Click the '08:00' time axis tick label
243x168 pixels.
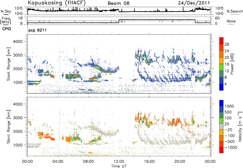[88, 162]
